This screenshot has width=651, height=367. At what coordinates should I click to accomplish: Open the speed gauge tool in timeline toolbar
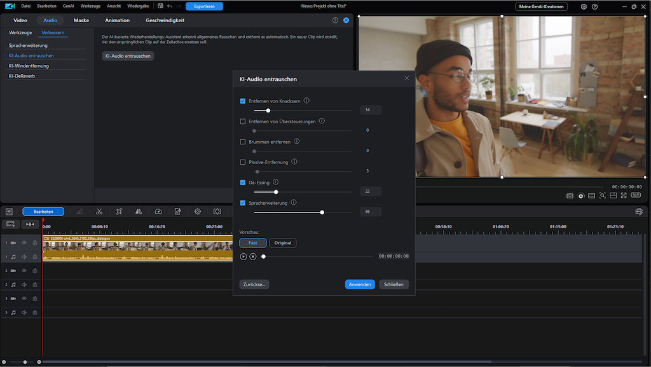[158, 211]
